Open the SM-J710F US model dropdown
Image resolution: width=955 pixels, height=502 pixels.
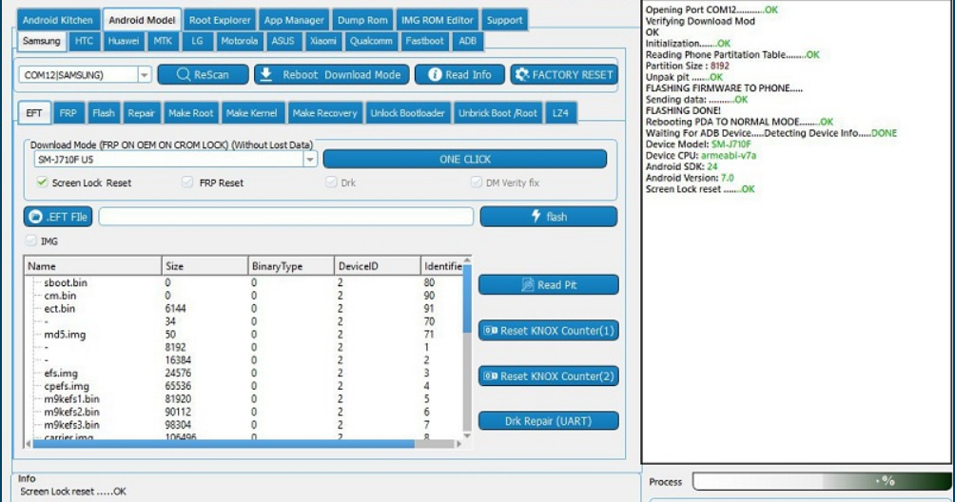pos(310,160)
